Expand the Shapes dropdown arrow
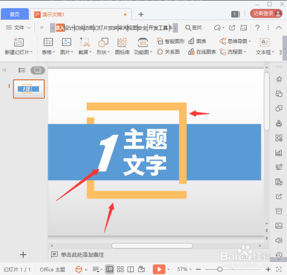This screenshot has height=275, width=287. (x=109, y=52)
